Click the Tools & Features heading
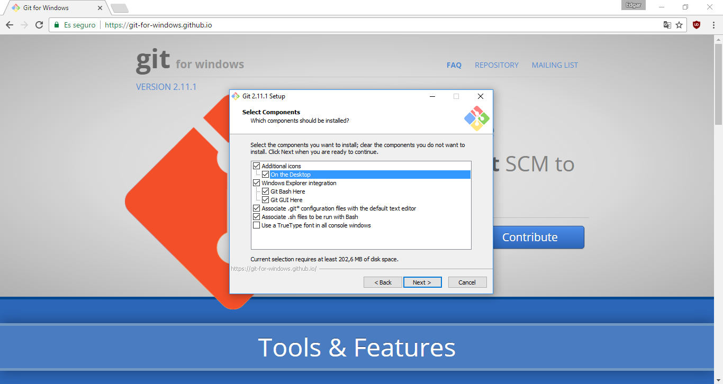This screenshot has width=723, height=384. 357,348
